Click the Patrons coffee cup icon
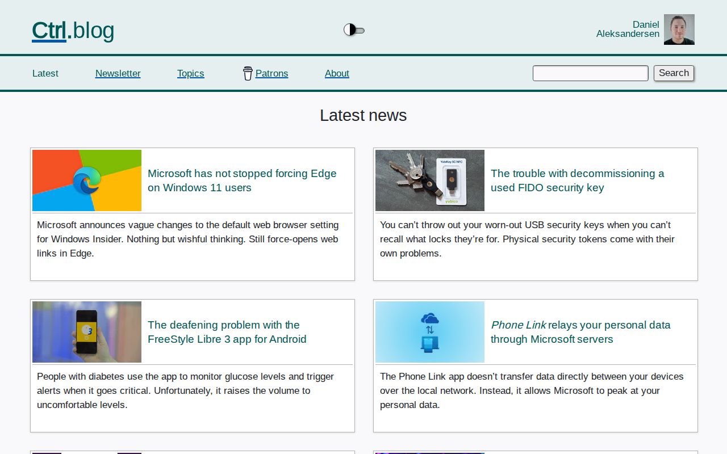The height and width of the screenshot is (454, 727). 247,73
